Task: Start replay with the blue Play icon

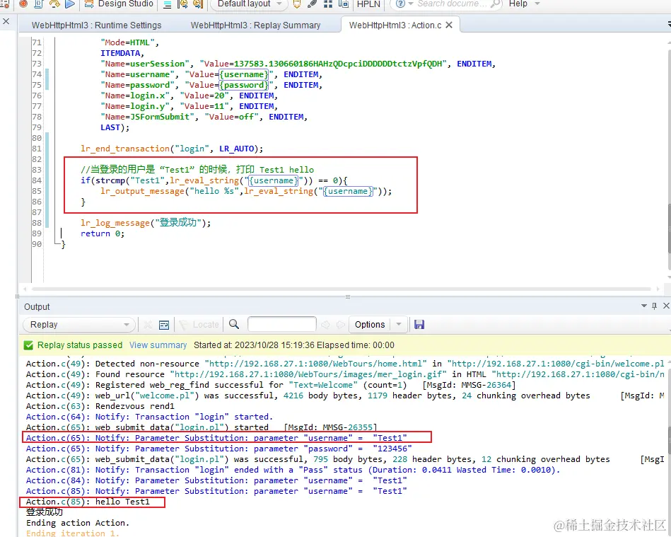Action: coord(70,4)
